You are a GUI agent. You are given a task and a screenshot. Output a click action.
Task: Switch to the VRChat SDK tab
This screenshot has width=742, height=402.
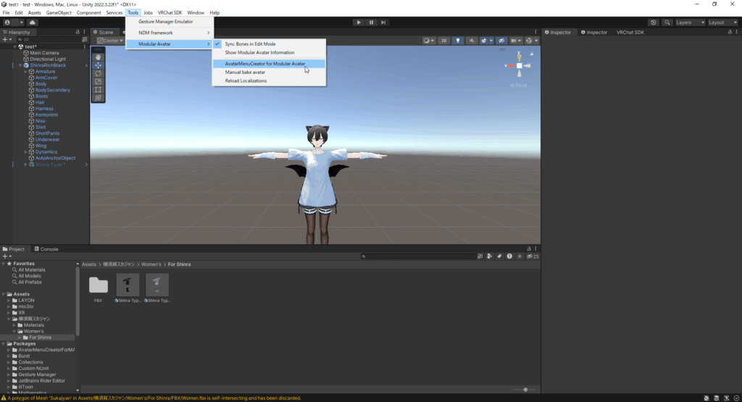point(630,32)
